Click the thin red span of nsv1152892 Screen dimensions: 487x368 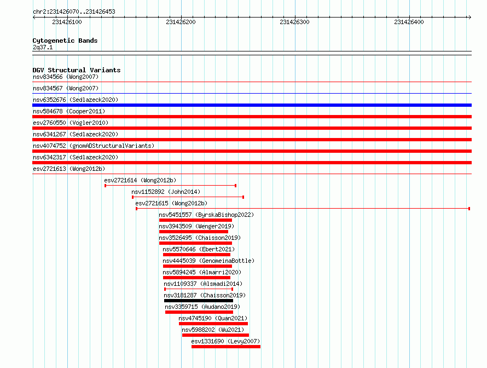pyautogui.click(x=188, y=197)
